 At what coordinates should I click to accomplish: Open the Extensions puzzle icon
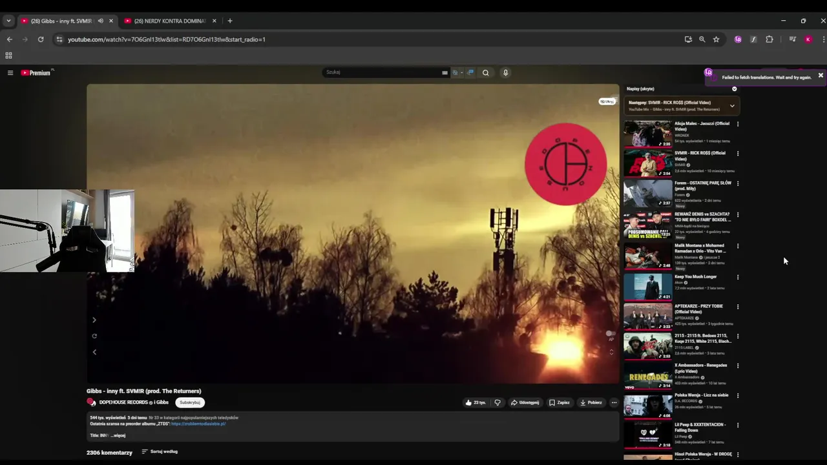(769, 39)
